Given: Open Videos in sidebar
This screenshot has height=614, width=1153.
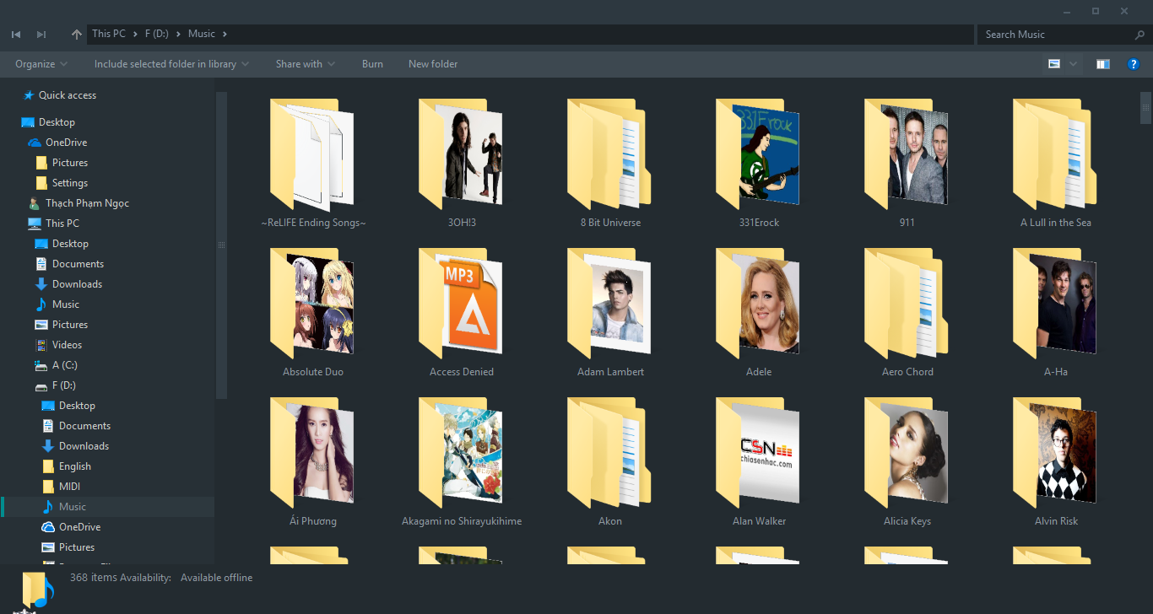Looking at the screenshot, I should (67, 345).
